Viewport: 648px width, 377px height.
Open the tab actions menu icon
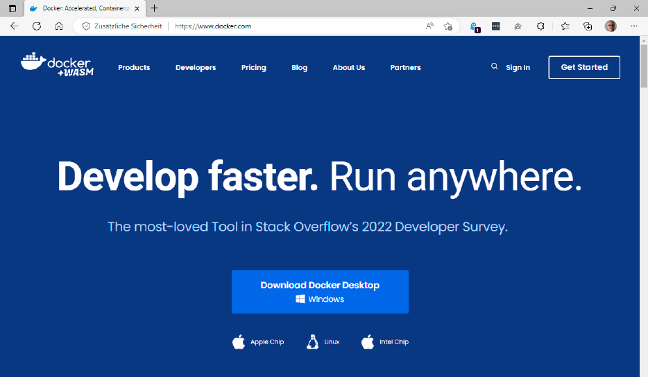12,8
